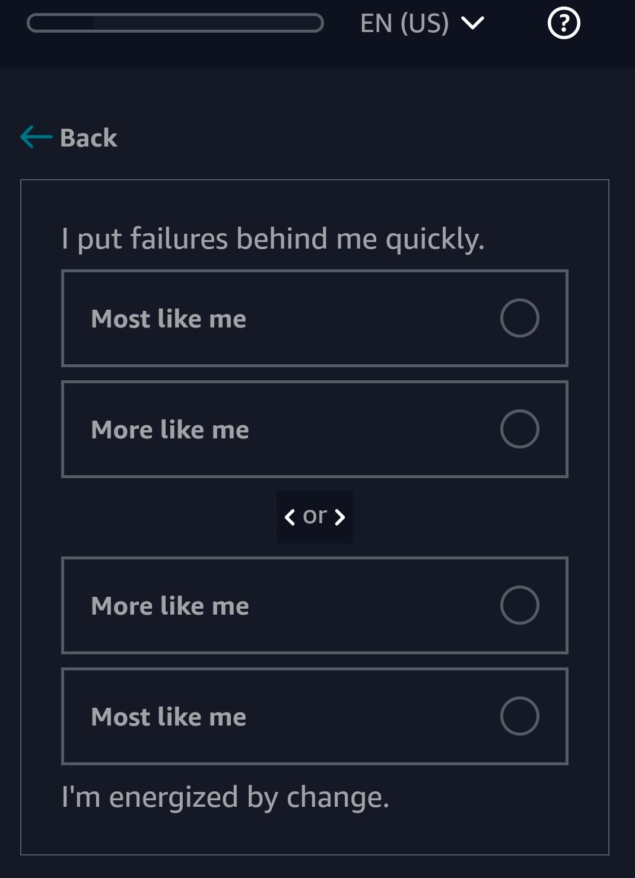
Task: Click the statement 'I'm energized by change'
Action: (226, 799)
